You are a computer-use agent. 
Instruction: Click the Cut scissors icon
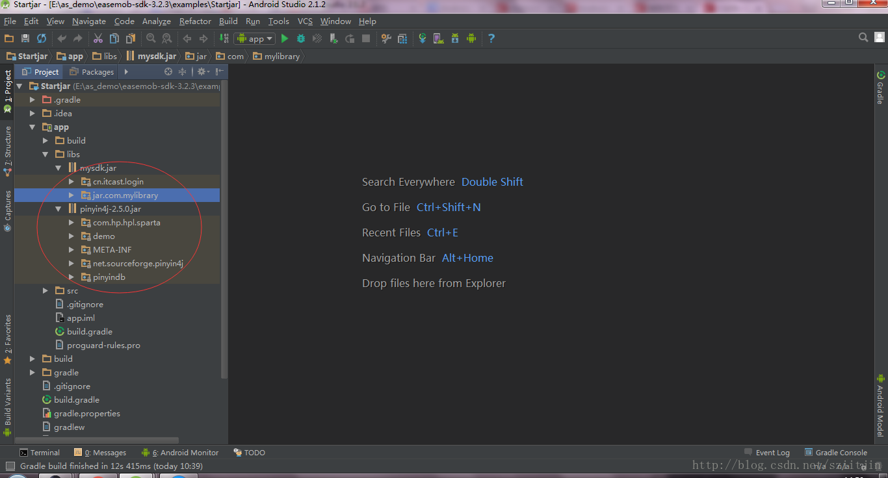pyautogui.click(x=98, y=38)
